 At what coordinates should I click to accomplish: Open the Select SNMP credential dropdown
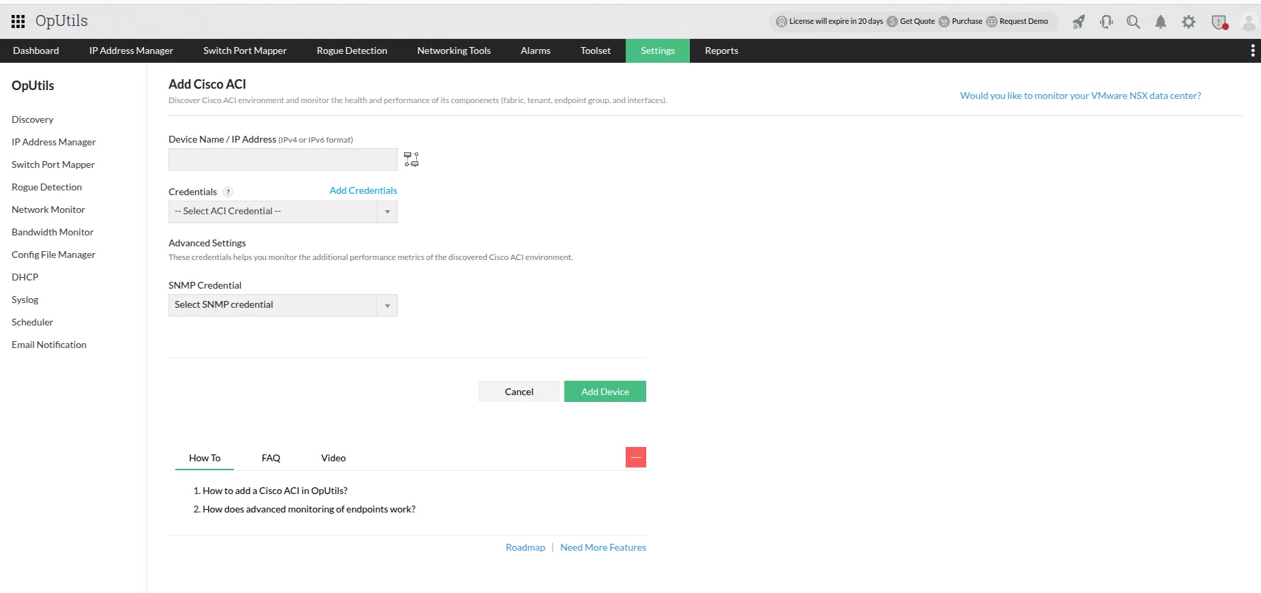(283, 305)
